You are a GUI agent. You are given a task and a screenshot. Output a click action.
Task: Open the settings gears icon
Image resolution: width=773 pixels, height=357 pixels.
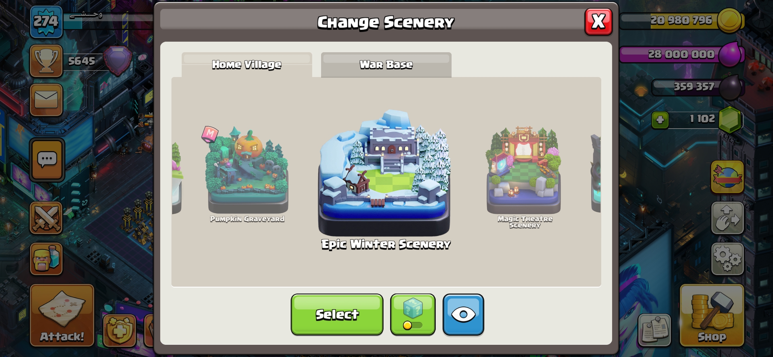pos(727,259)
